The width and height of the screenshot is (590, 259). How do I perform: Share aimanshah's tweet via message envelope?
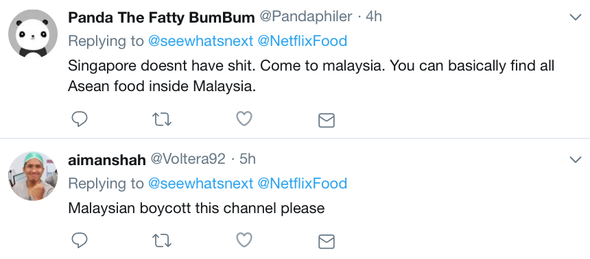pyautogui.click(x=327, y=241)
